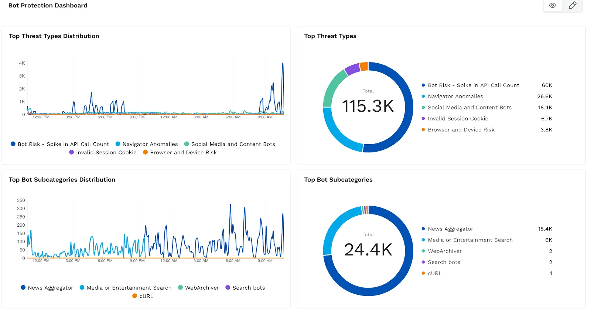The image size is (591, 311).
Task: Click the eye view-mode icon
Action: point(553,6)
